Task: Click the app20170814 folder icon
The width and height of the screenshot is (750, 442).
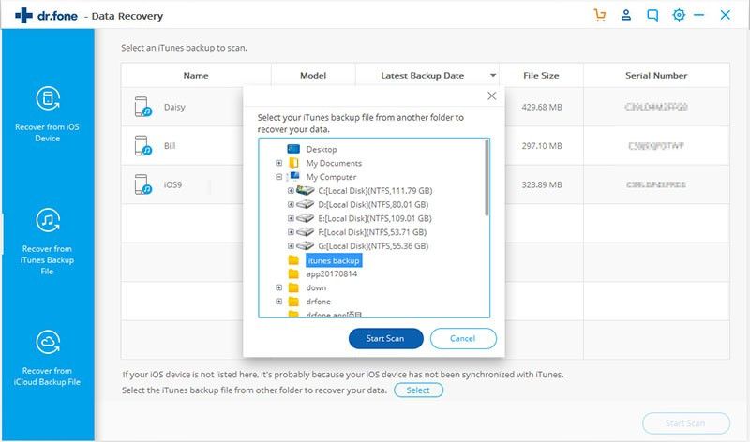Action: coord(293,273)
